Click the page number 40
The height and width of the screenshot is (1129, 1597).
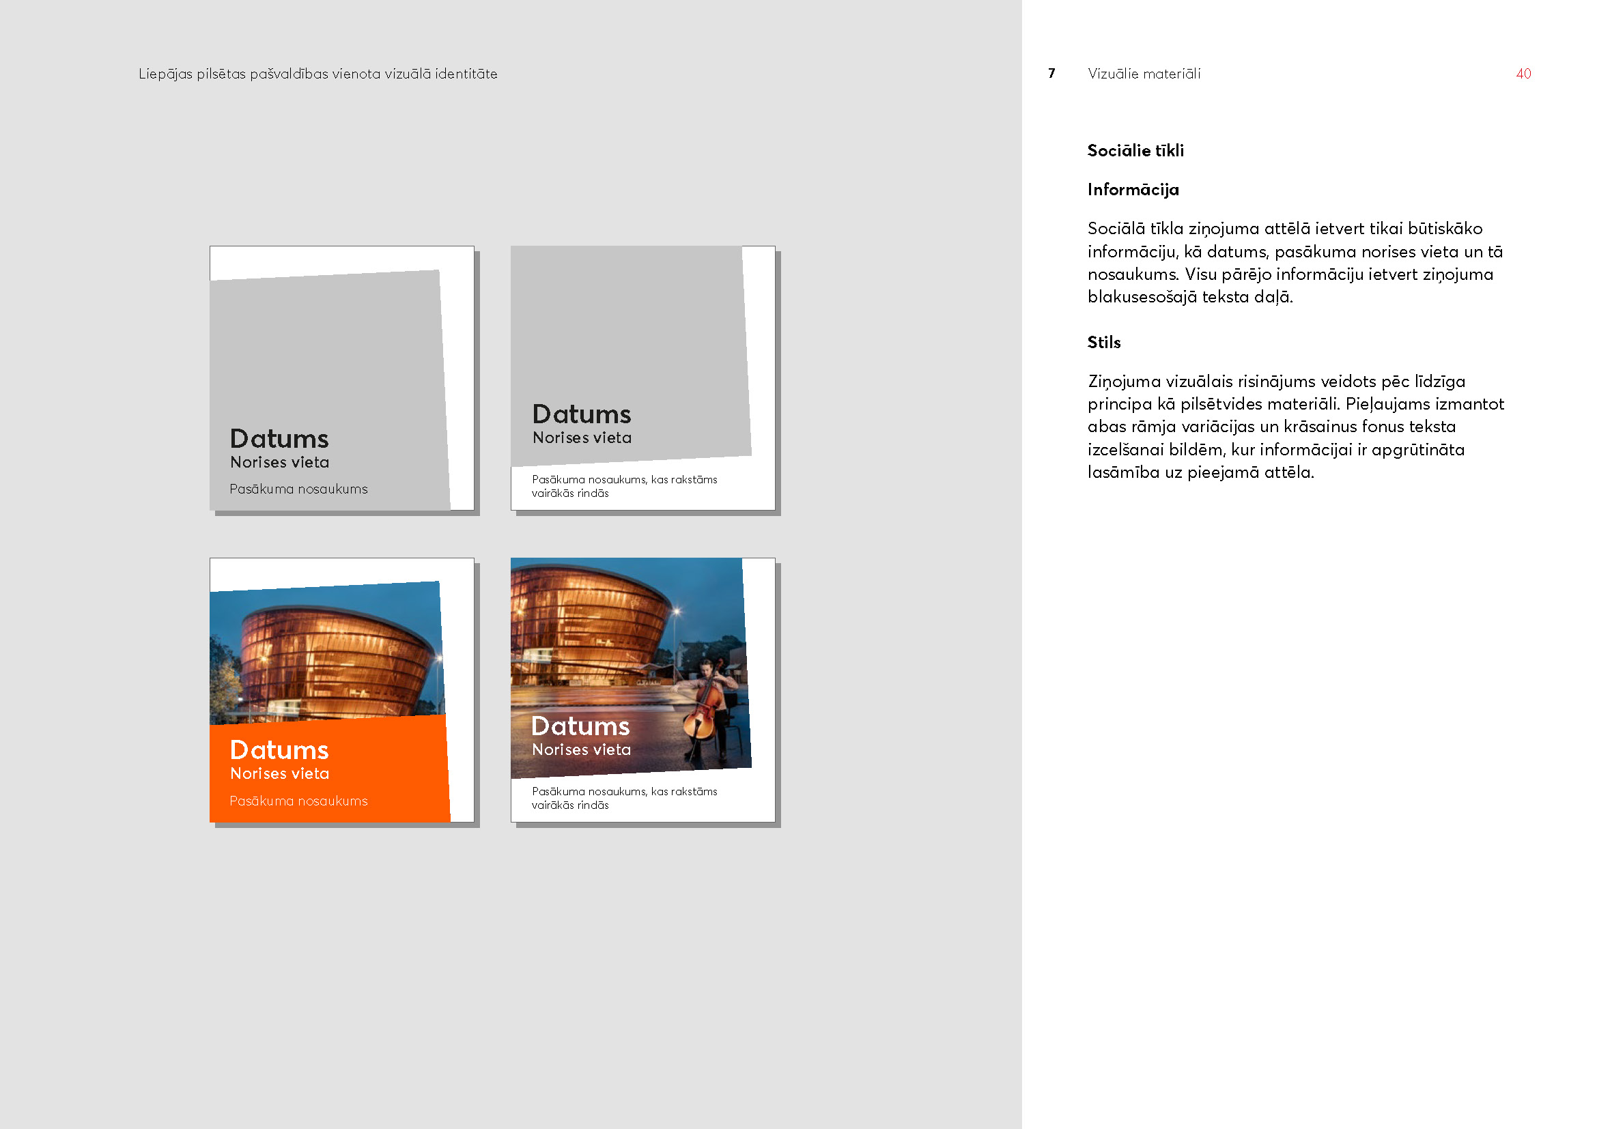(x=1523, y=74)
